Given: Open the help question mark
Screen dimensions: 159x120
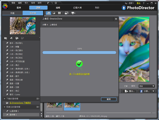Looking at the screenshot, I should click(144, 3).
